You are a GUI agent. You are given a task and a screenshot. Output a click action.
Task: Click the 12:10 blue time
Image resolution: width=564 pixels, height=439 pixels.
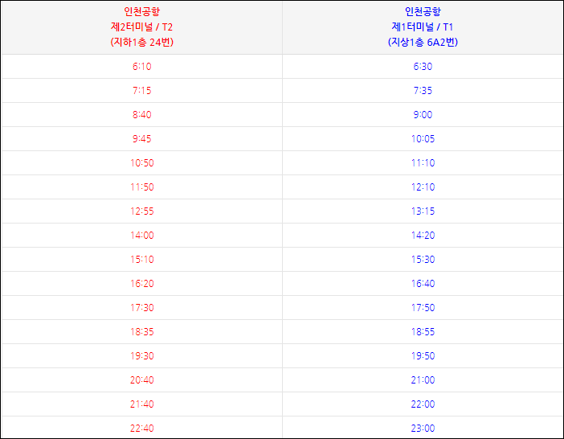pyautogui.click(x=423, y=187)
